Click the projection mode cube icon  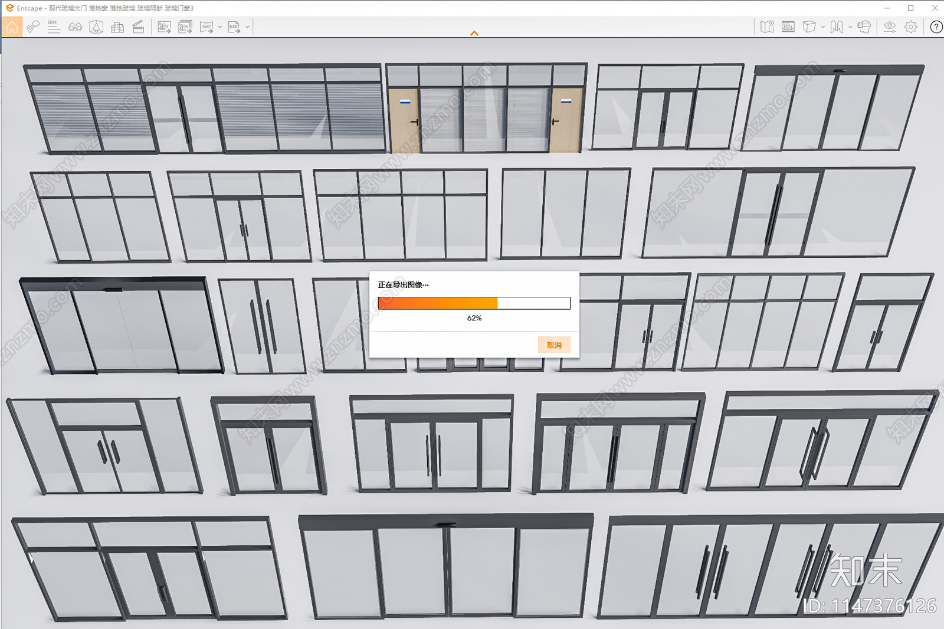tap(809, 27)
